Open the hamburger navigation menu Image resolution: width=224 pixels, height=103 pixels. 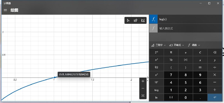(x=5, y=10)
